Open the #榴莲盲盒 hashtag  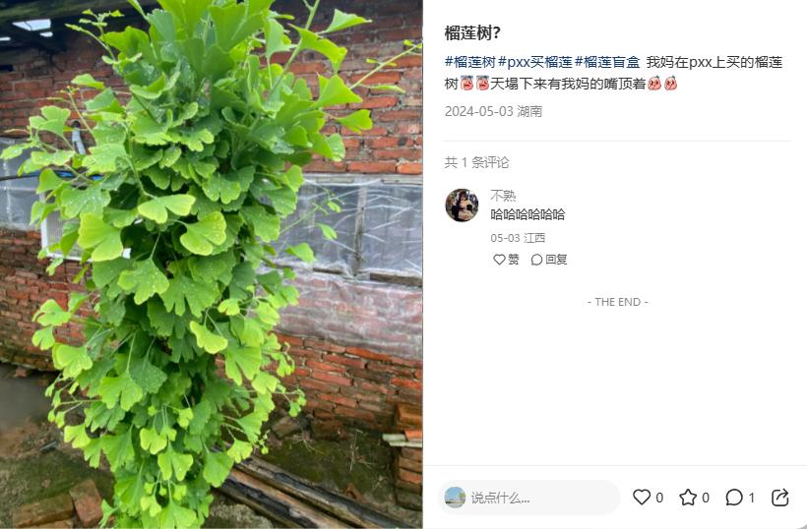click(x=607, y=62)
